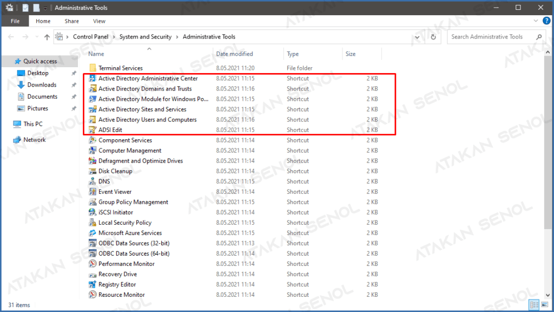Open the recent locations dropdown arrow
The height and width of the screenshot is (312, 554).
click(x=37, y=37)
